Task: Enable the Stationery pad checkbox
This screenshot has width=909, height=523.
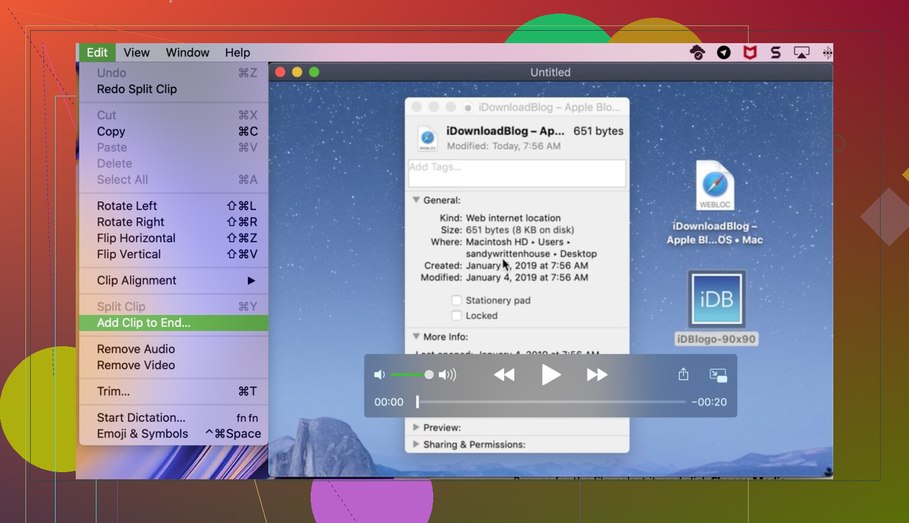Action: pos(456,300)
